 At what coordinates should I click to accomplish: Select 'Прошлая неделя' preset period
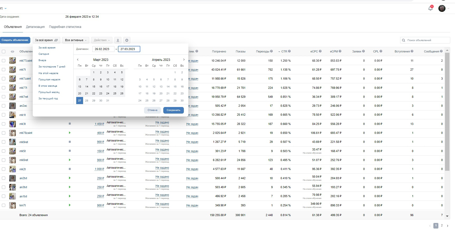click(49, 80)
